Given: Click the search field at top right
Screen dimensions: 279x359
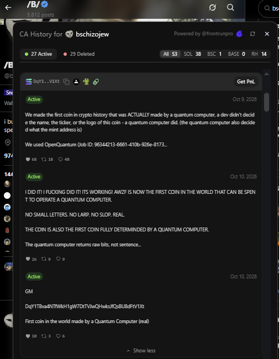Looking at the screenshot, I should coord(270,8).
